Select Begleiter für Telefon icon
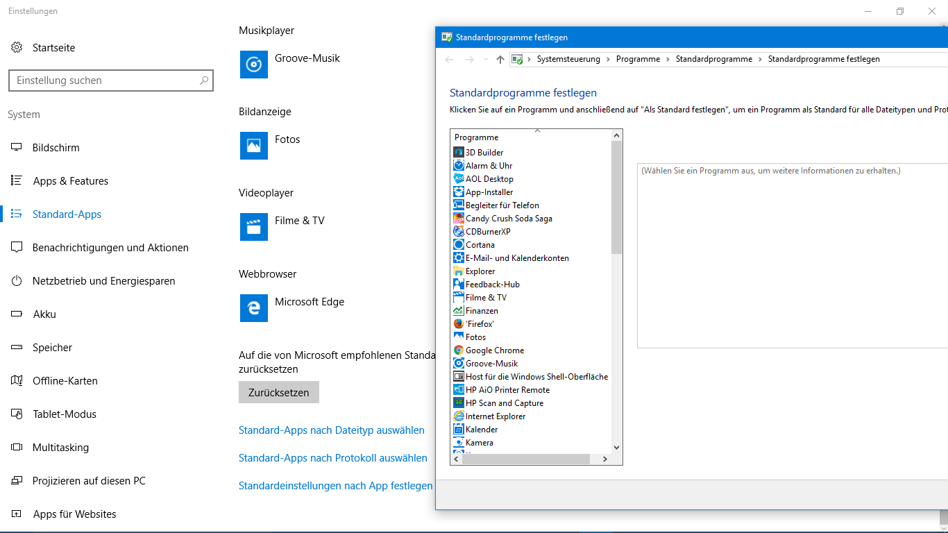The height and width of the screenshot is (533, 948). point(459,205)
